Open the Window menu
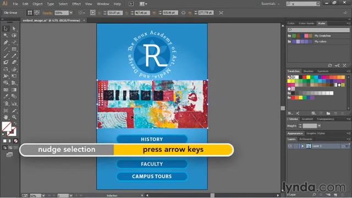Image resolution: width=352 pixels, height=198 pixels. [x=103, y=4]
